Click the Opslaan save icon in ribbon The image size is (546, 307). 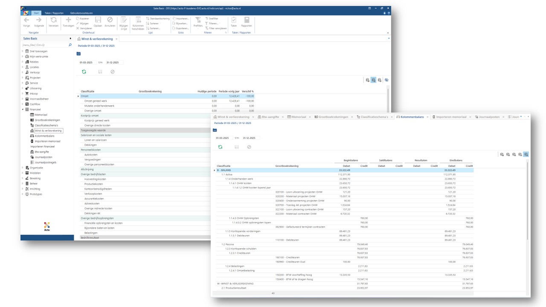coord(98,20)
